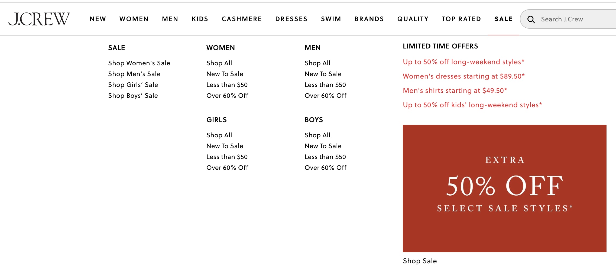Open Shop Boys' Sale link

coord(133,96)
